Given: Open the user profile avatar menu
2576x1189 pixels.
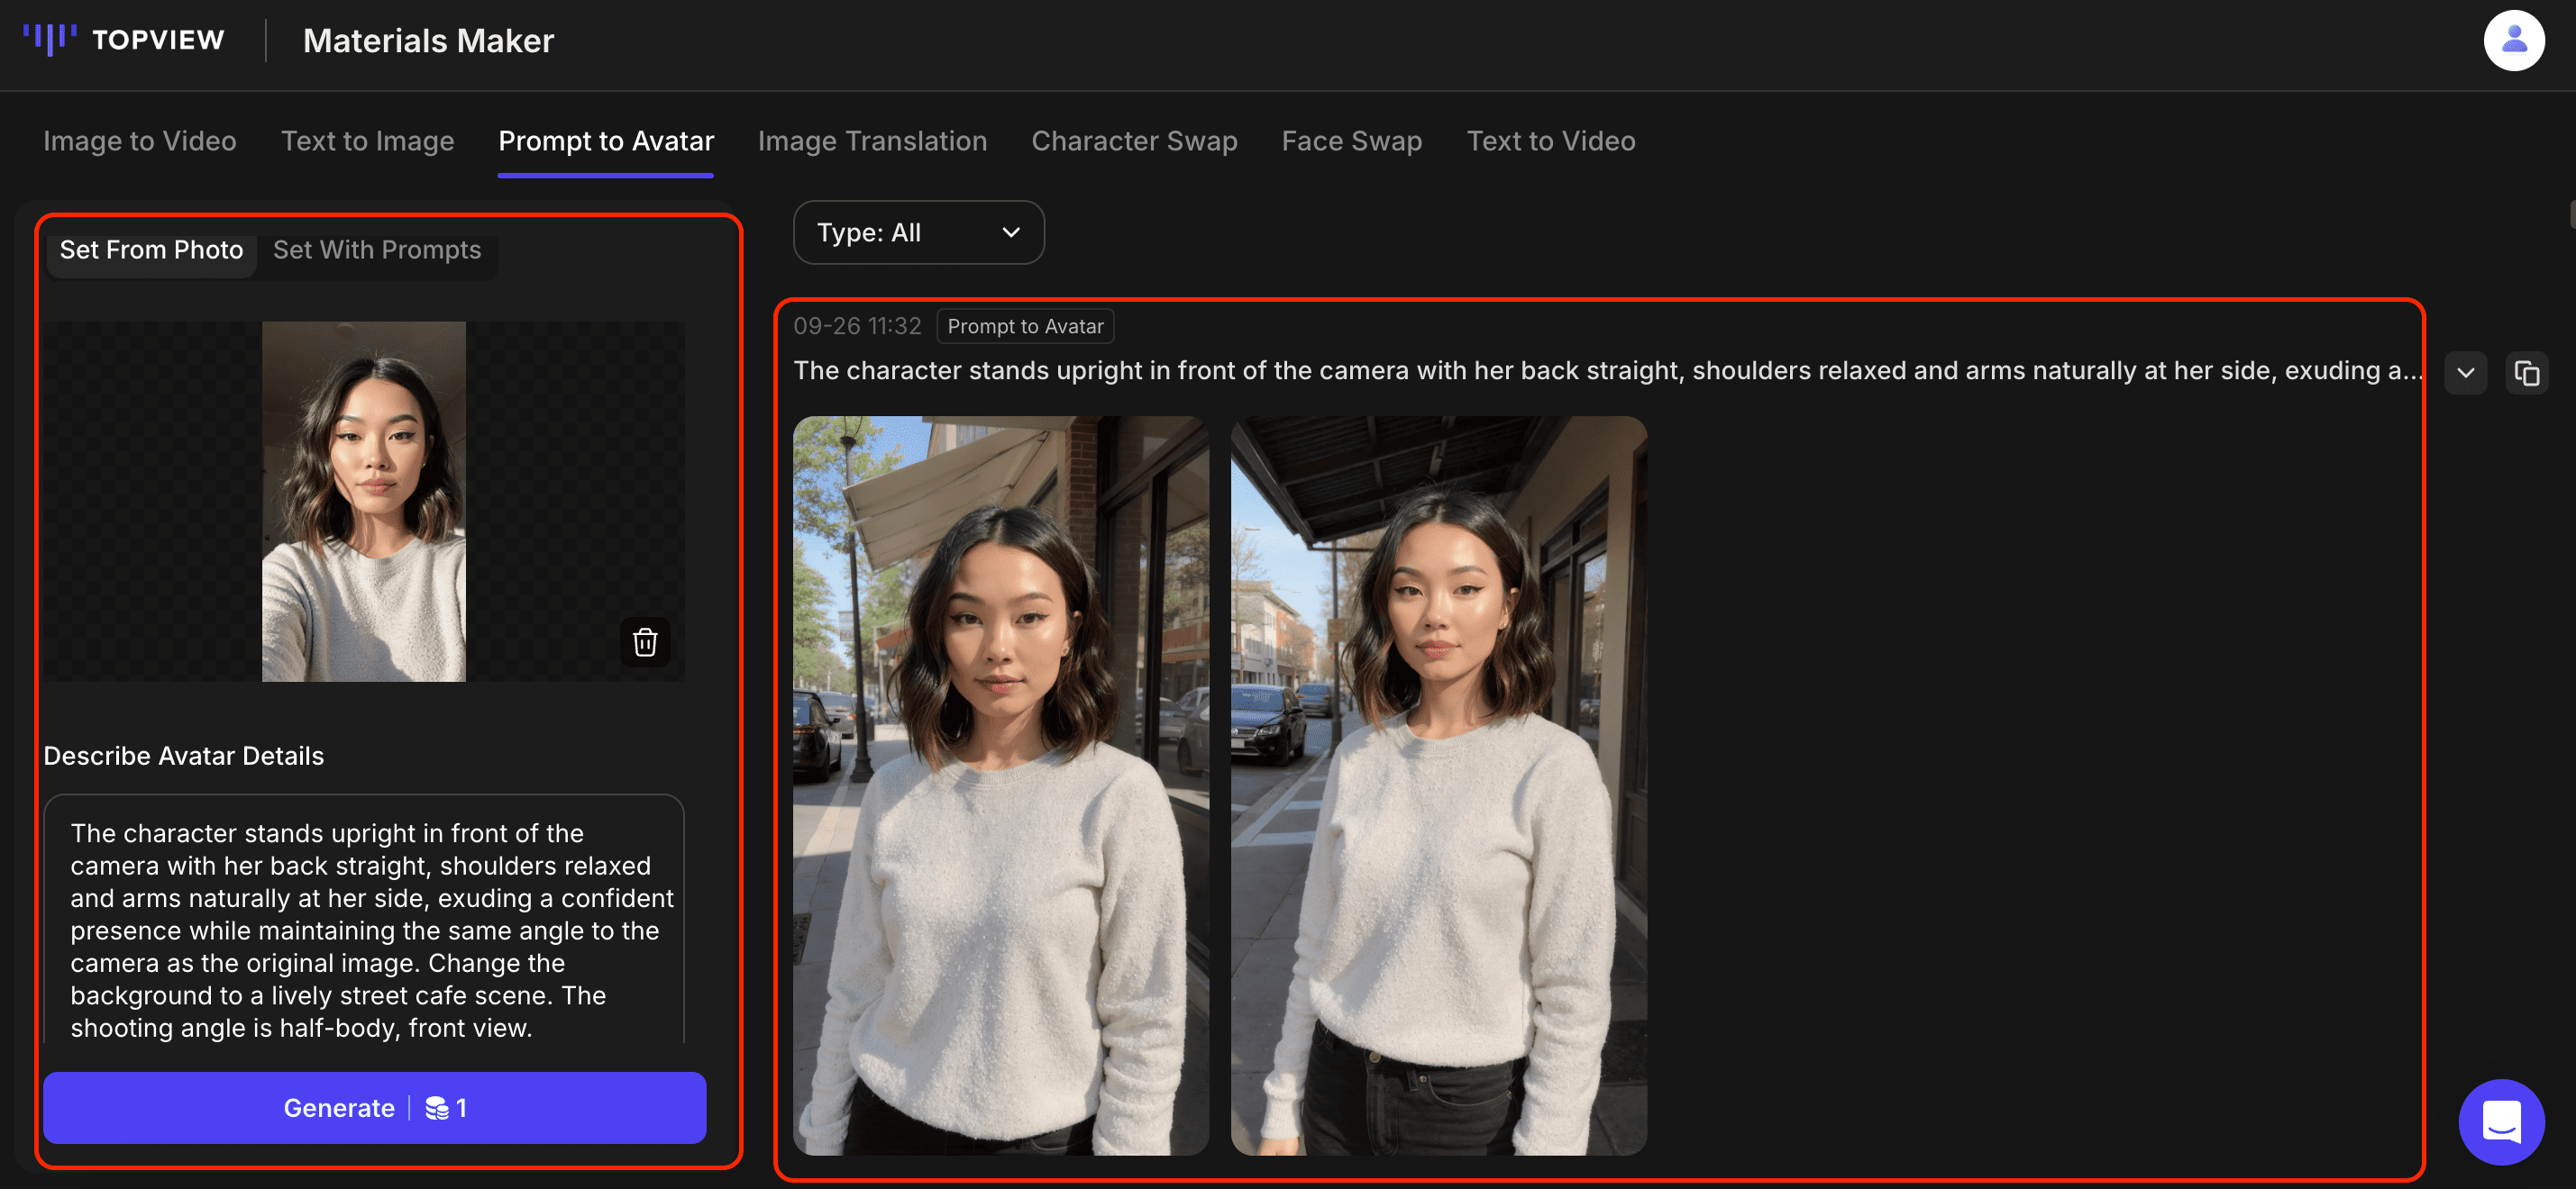Looking at the screenshot, I should (2513, 41).
